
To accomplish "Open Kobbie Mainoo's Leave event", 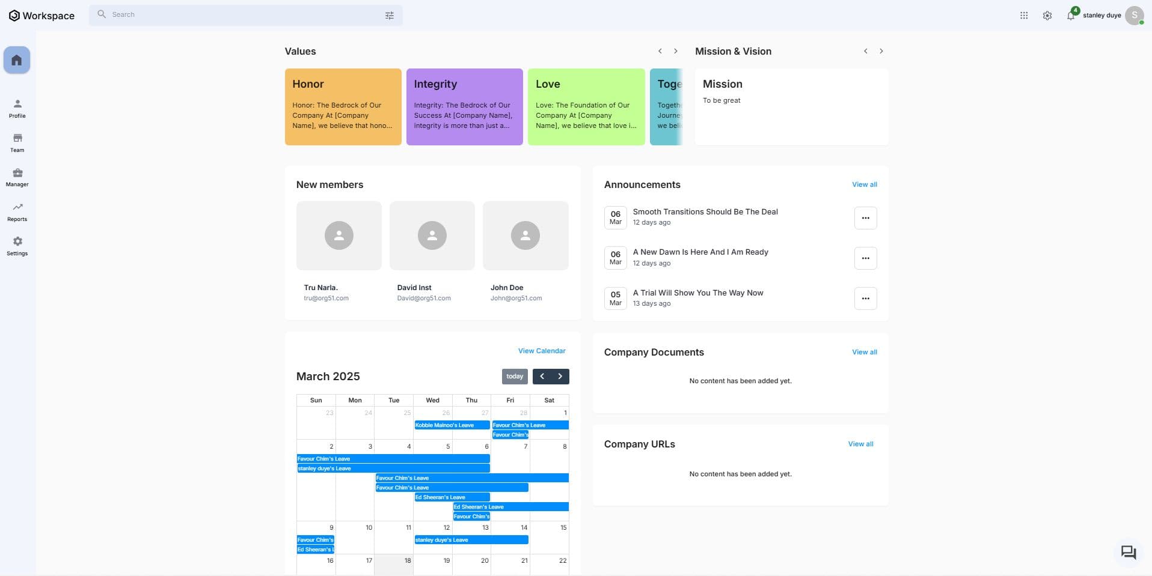I will (x=452, y=425).
